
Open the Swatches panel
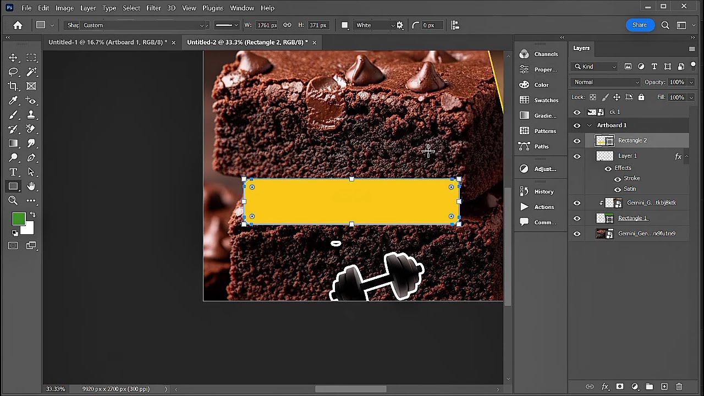point(539,100)
